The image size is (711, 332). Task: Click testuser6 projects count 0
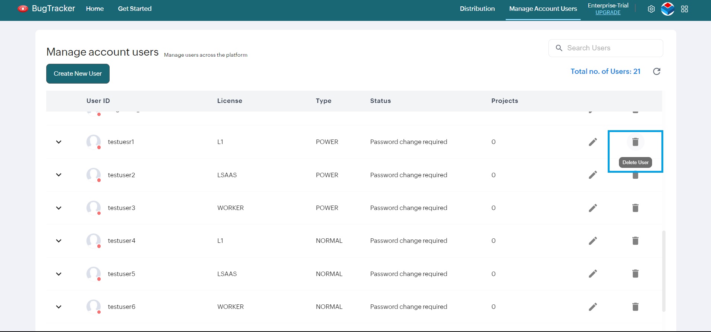493,307
